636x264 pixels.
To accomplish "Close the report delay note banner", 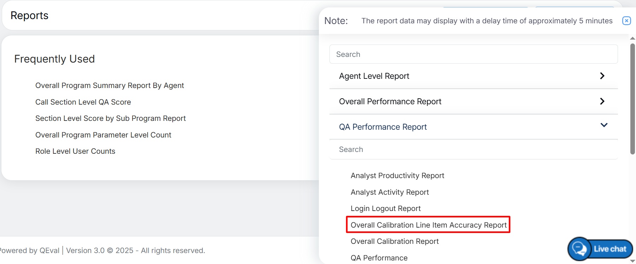I will tap(626, 21).
